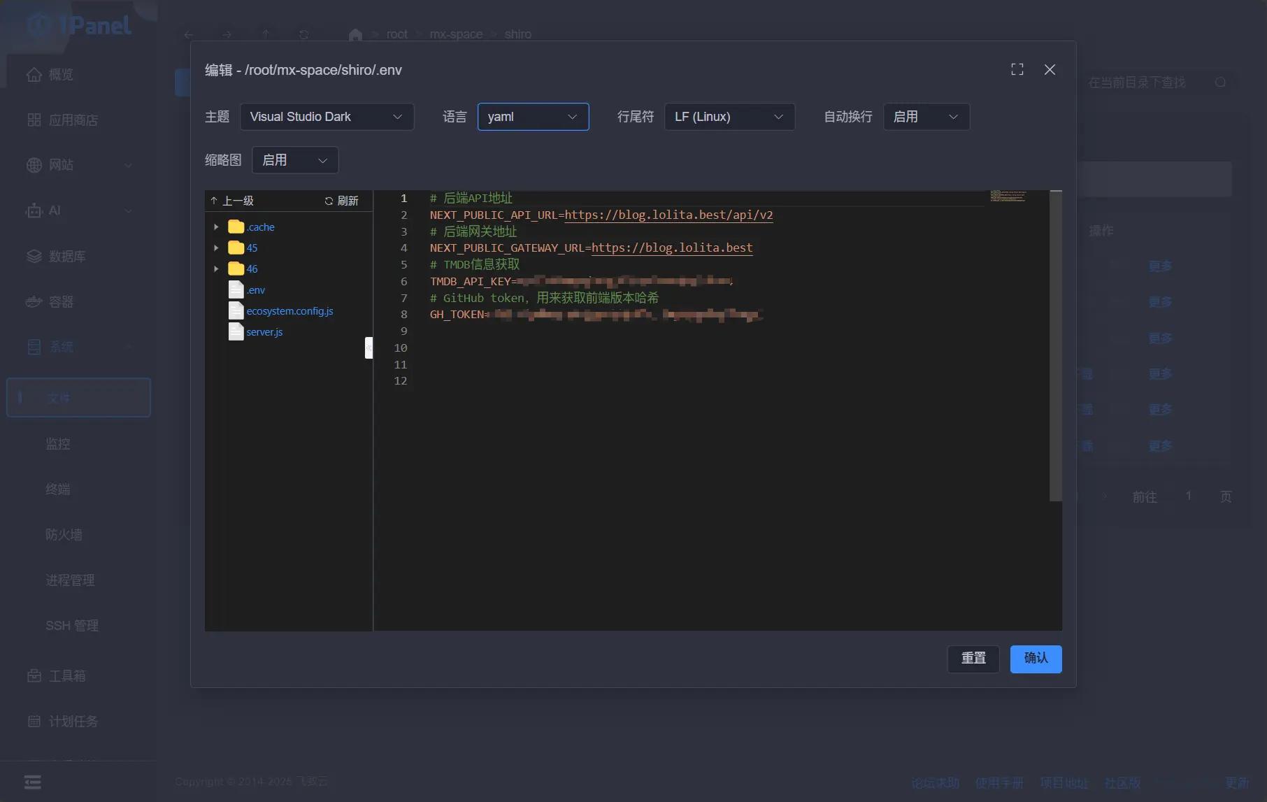The width and height of the screenshot is (1267, 802).
Task: Open the minimap 缩略图 dropdown
Action: (x=294, y=160)
